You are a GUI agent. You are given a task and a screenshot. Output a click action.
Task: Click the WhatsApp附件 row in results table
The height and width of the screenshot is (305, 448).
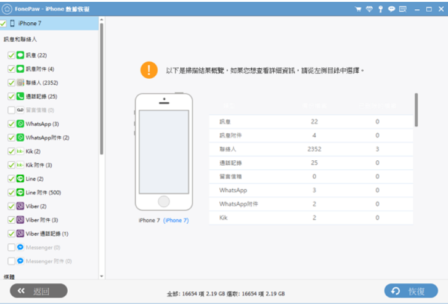click(311, 204)
